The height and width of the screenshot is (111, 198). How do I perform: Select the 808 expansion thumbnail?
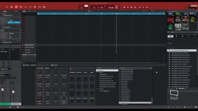click(178, 20)
